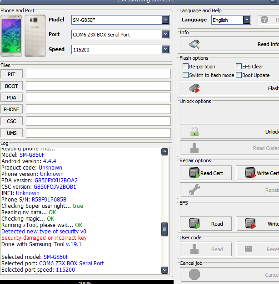
Task: Click the Read Cert chip icon
Action: (x=194, y=173)
